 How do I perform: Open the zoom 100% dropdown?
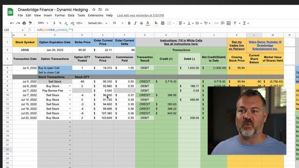click(x=43, y=23)
